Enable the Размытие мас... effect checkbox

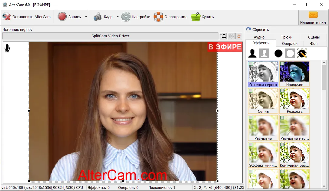[x=282, y=118]
